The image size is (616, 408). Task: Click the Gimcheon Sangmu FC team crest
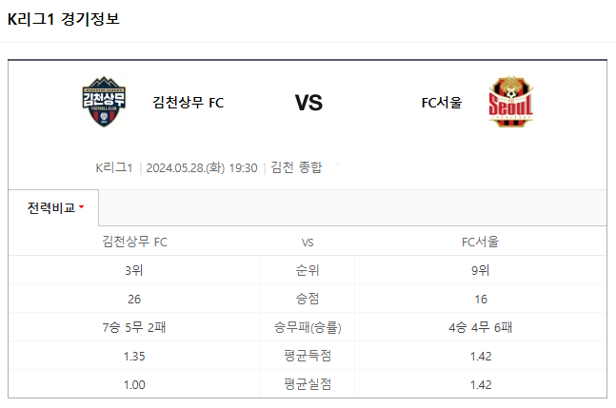pos(104,102)
